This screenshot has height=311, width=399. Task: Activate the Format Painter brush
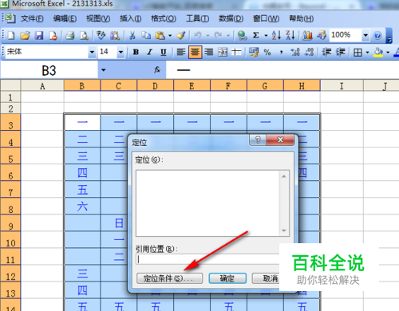(181, 35)
